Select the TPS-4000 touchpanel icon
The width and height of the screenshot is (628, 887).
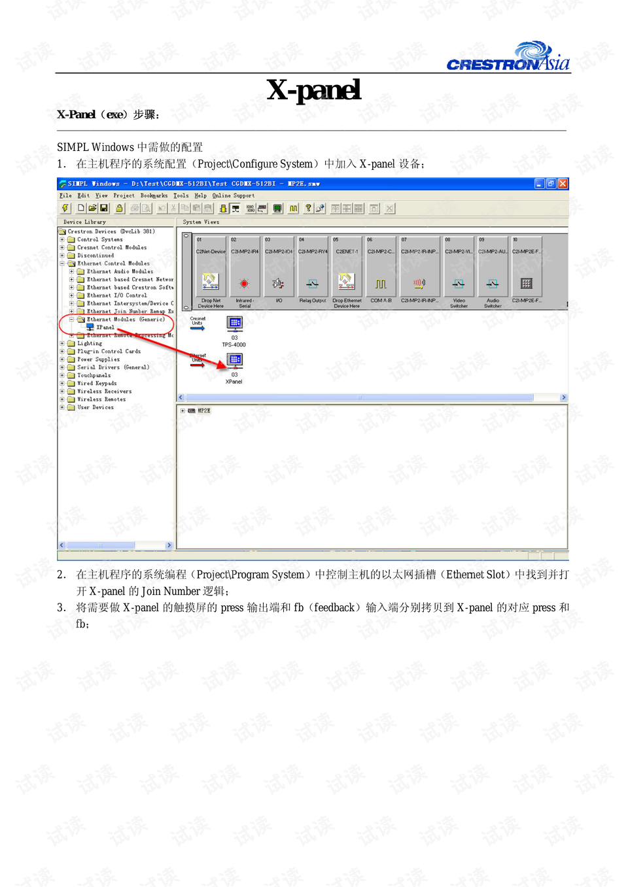tap(234, 322)
